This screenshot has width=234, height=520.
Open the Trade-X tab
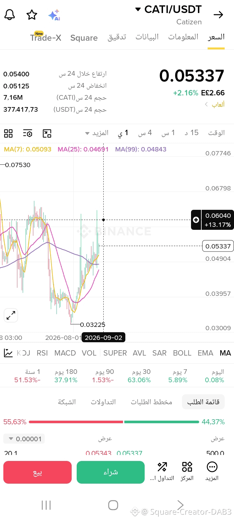coord(46,37)
